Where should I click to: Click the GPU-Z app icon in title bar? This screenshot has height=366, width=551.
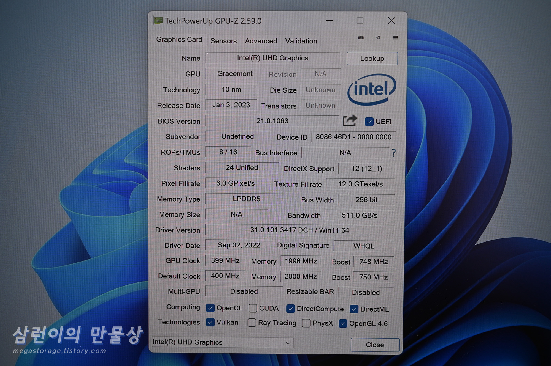pos(158,21)
